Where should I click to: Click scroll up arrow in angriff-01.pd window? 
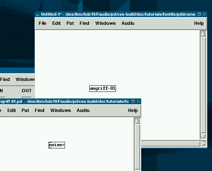coord(137,121)
